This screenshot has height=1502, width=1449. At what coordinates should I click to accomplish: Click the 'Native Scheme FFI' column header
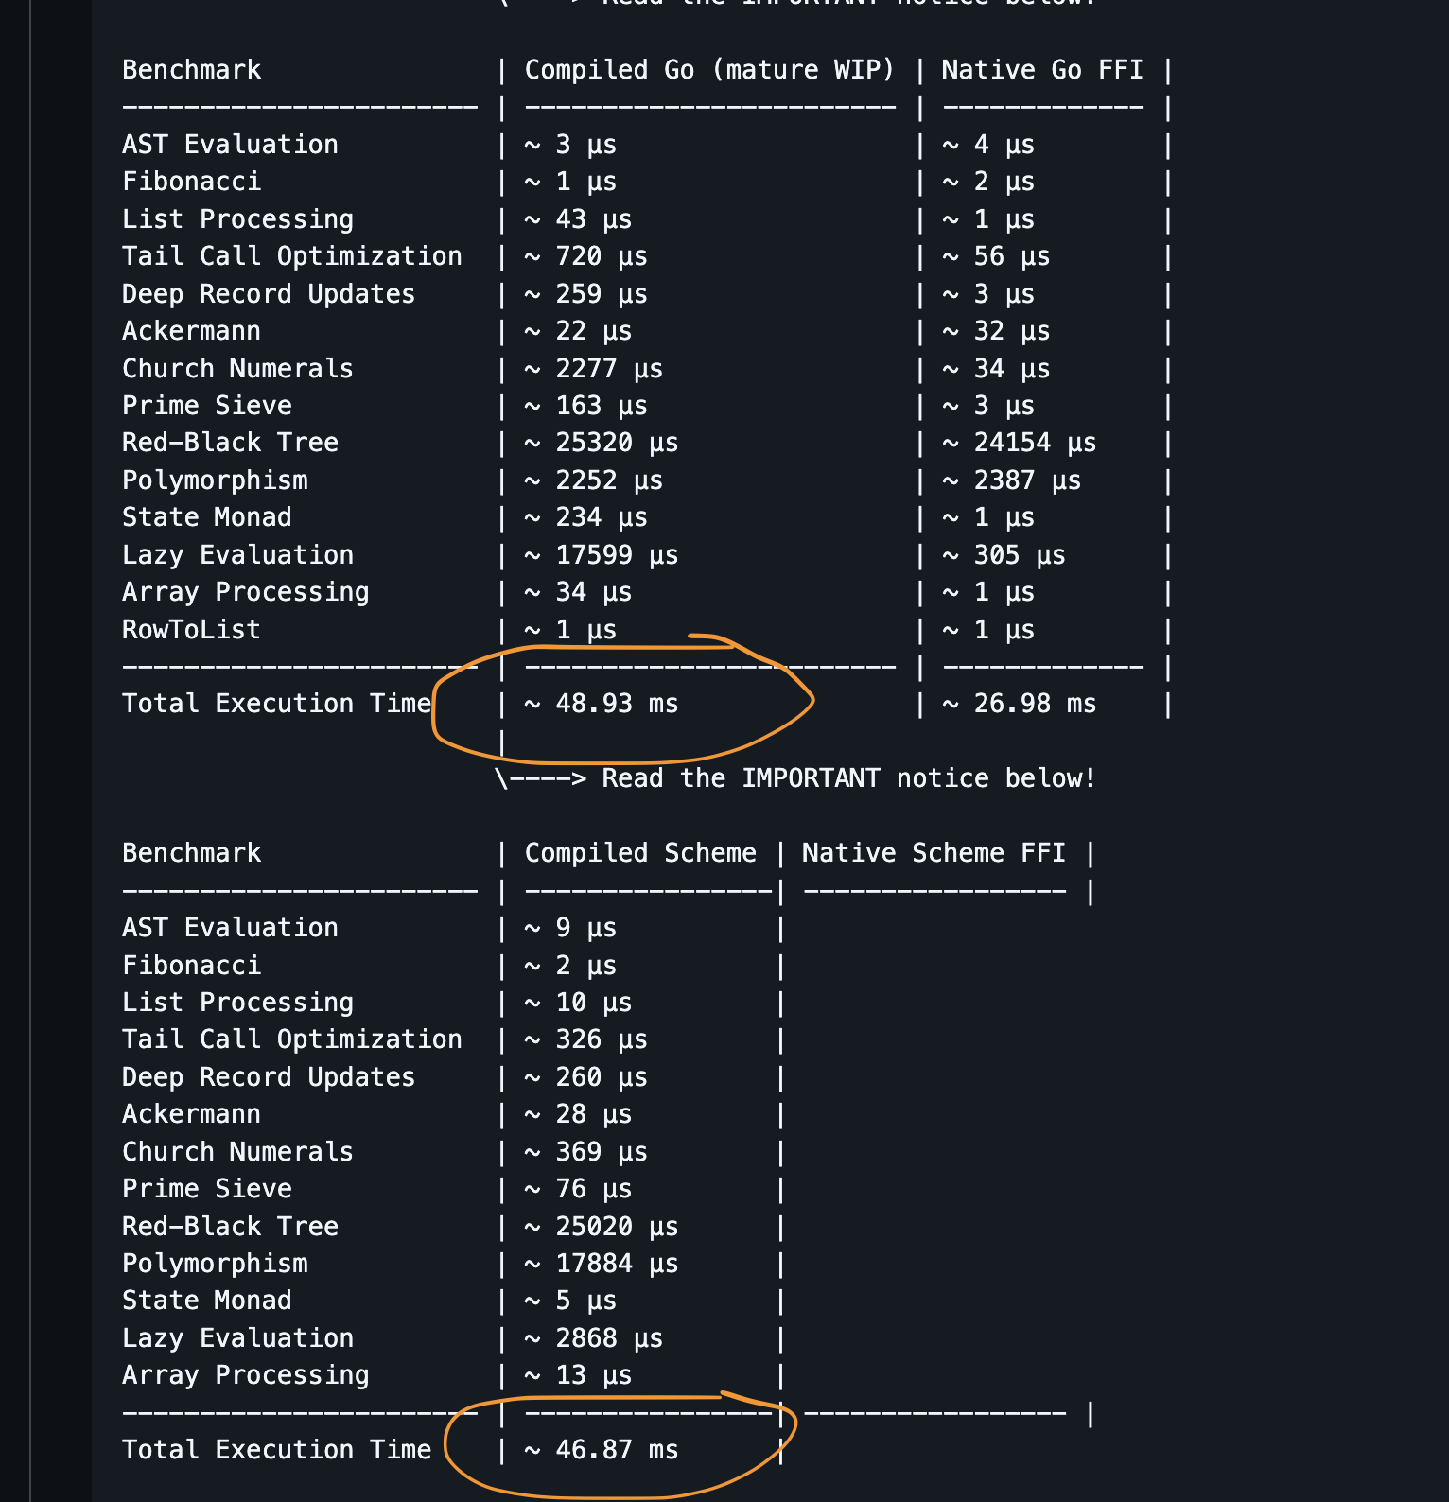934,853
